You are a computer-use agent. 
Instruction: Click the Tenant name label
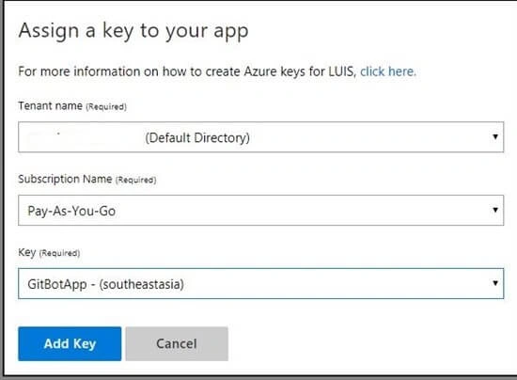point(50,106)
